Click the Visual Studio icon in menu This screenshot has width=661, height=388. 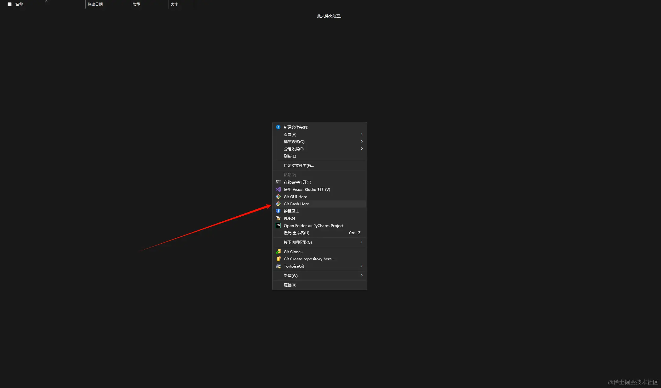pyautogui.click(x=278, y=190)
